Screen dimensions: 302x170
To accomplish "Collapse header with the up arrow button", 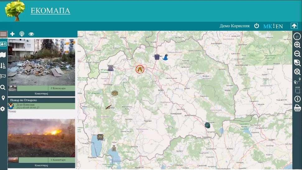I will (x=294, y=26).
